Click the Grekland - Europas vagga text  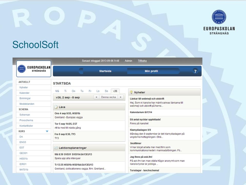point(69,117)
